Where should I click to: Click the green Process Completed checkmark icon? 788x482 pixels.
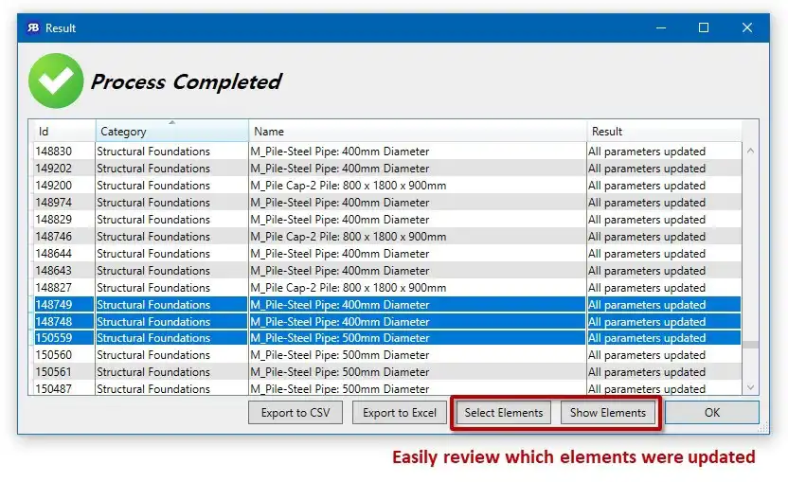(x=56, y=80)
